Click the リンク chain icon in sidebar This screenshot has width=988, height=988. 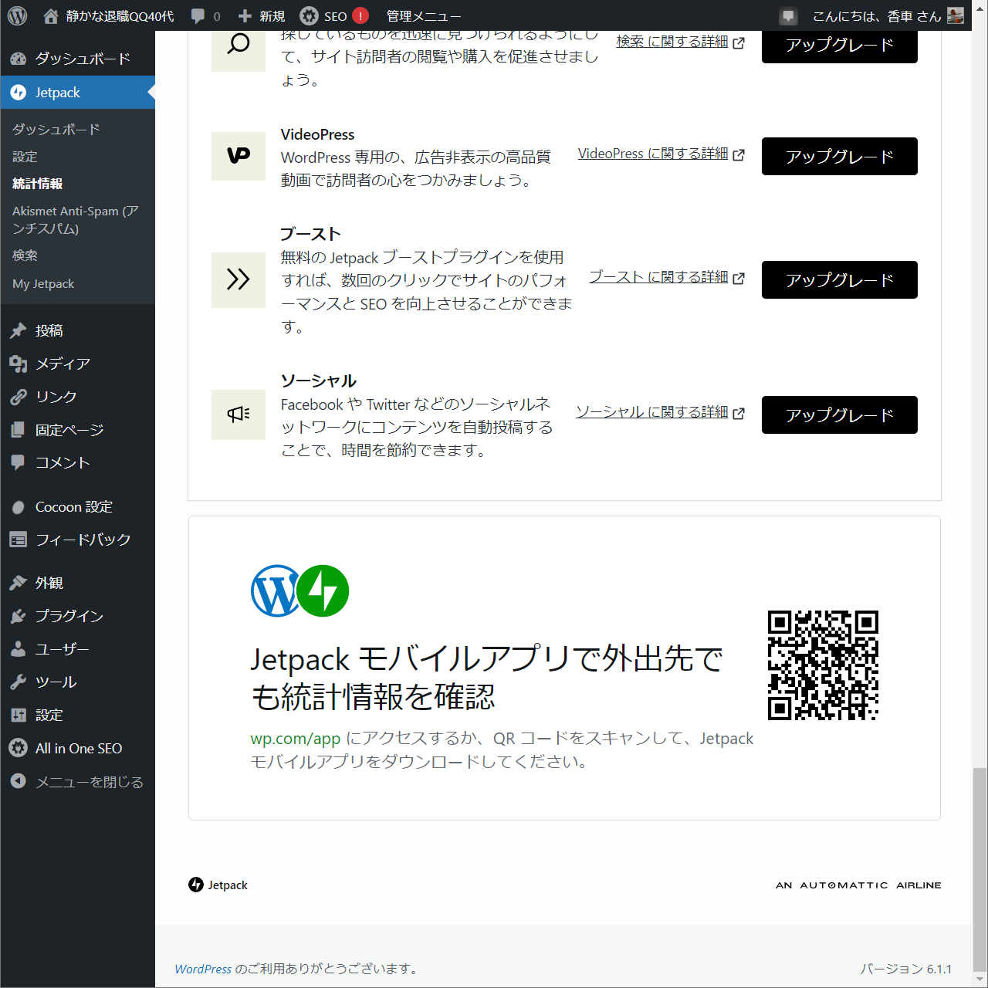click(19, 397)
